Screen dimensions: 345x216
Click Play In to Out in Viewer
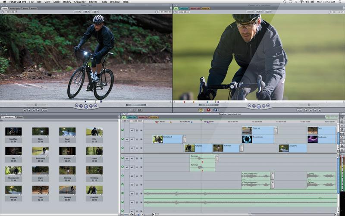pyautogui.click(x=81, y=106)
